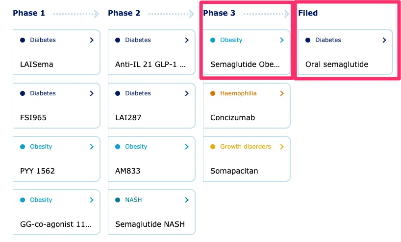Expand the Semaglutide NASH card chevron
Screen dimensions: 401x242
coord(187,200)
